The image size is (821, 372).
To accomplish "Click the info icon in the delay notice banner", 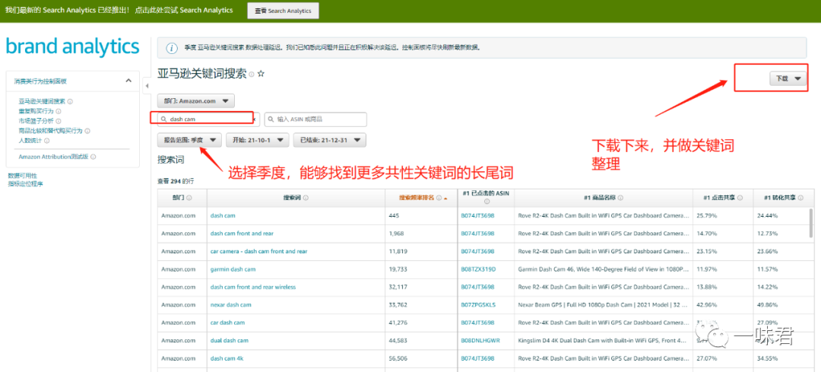I will pyautogui.click(x=171, y=48).
